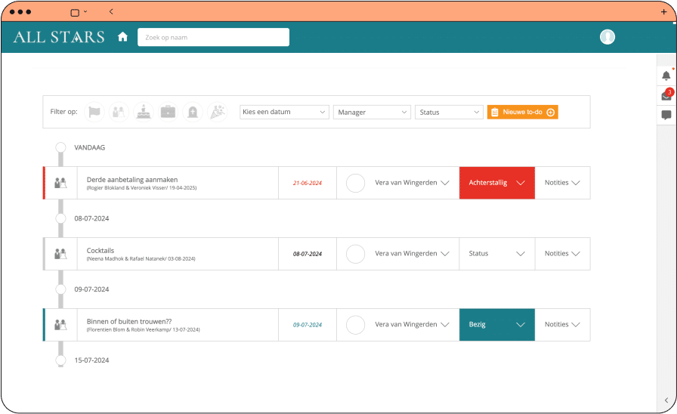
Task: Toggle the flag filter icon
Action: coord(94,112)
